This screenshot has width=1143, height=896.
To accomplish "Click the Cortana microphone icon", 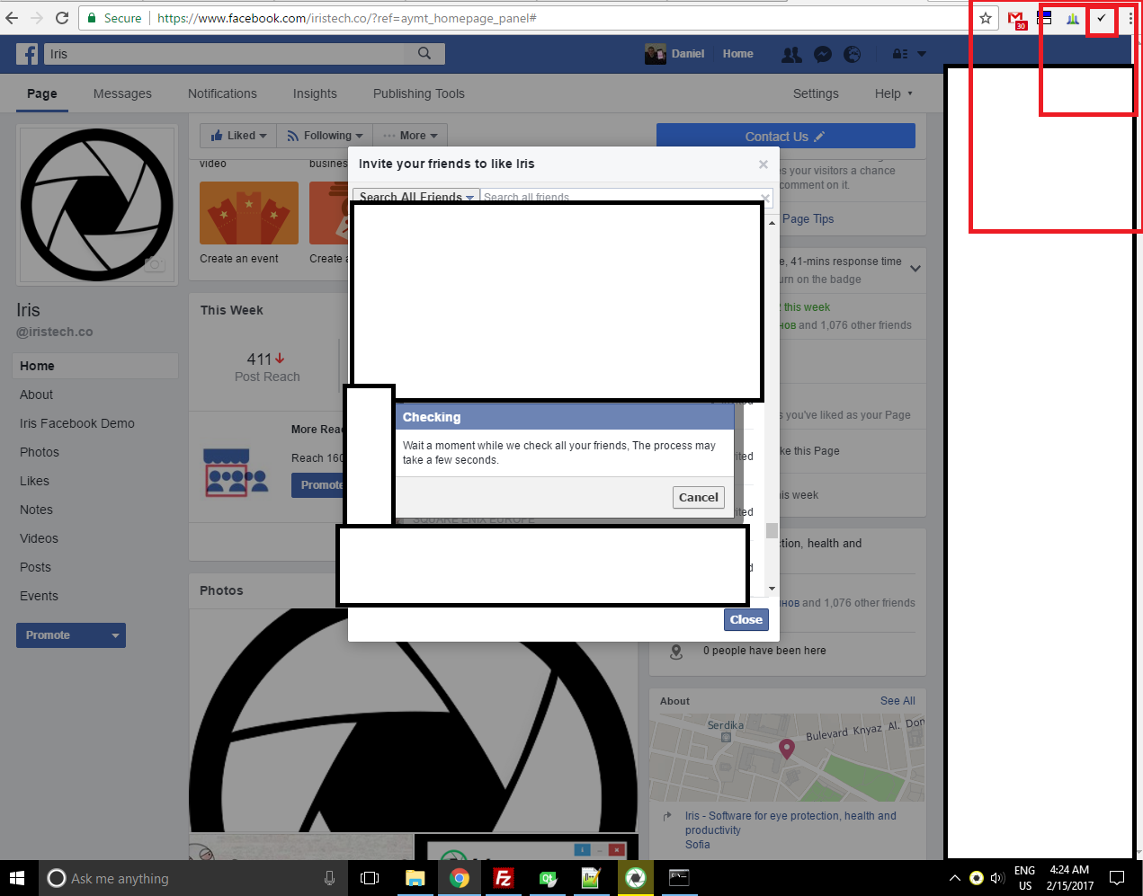I will coord(329,878).
